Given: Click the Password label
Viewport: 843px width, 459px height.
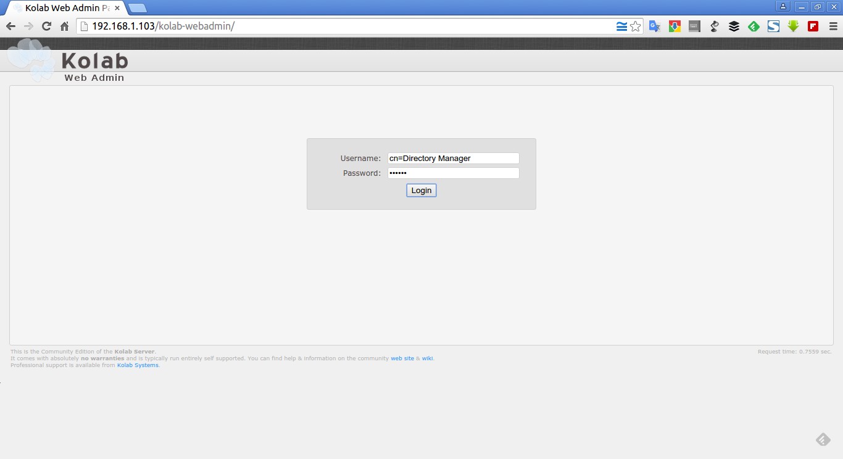Looking at the screenshot, I should 362,173.
